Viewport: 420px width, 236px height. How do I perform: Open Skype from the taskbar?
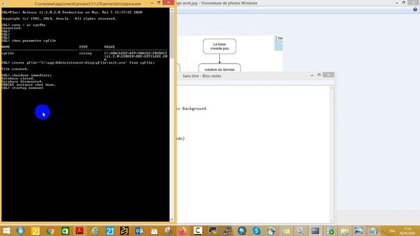pos(257,231)
